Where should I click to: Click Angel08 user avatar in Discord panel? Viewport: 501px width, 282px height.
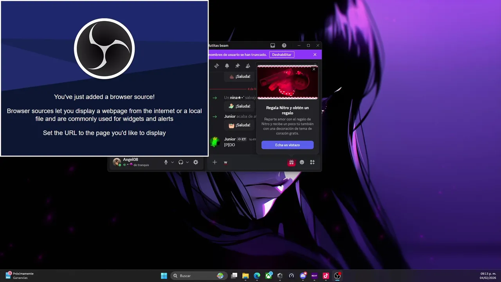click(x=117, y=162)
